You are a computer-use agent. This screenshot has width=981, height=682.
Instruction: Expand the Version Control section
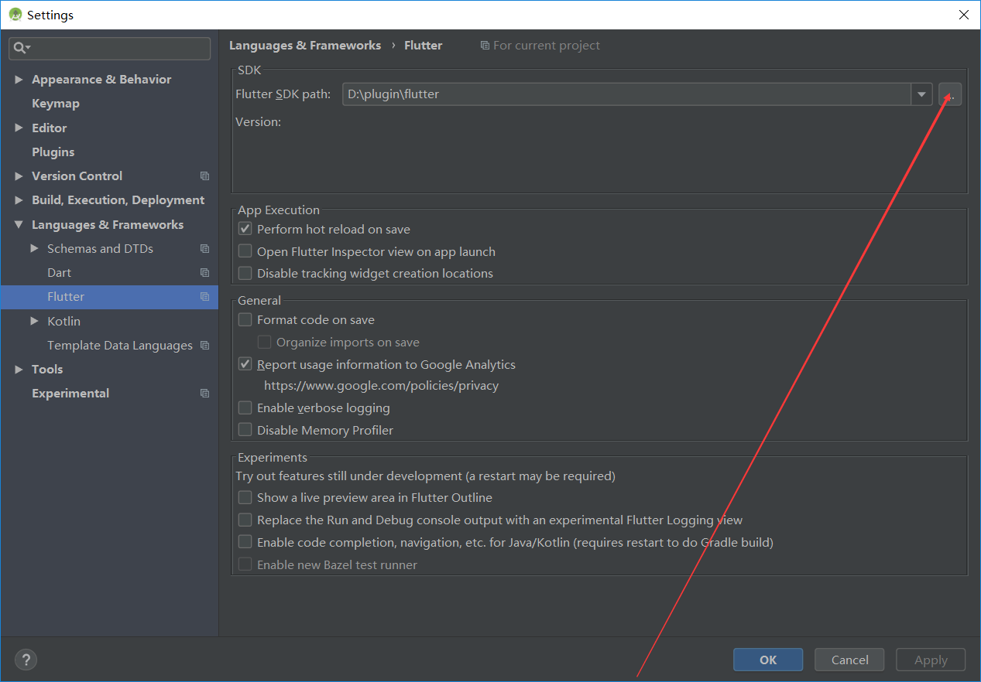coord(19,176)
